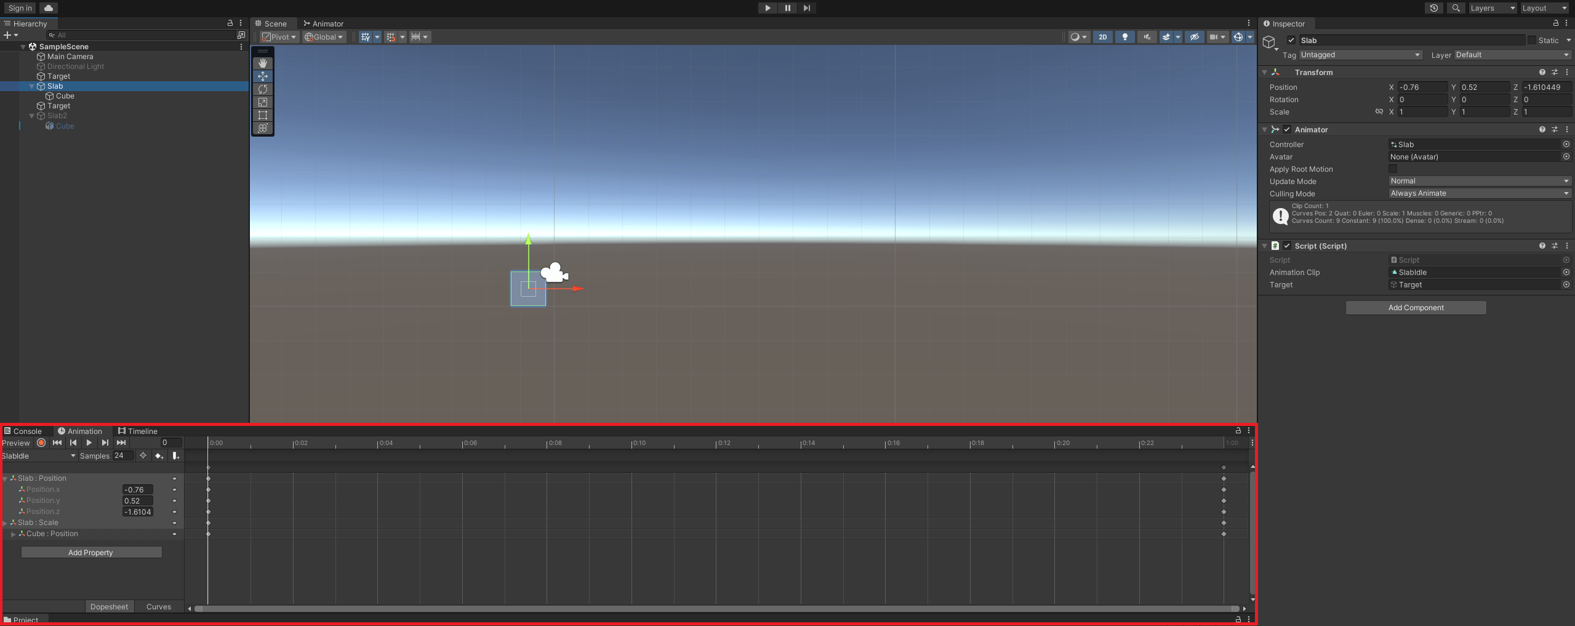Toggle the grid visibility button
Screen dimensions: 1575x626
(x=366, y=37)
